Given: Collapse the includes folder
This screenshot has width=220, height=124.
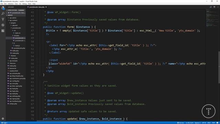Looking at the screenshot, I should click(x=16, y=35).
